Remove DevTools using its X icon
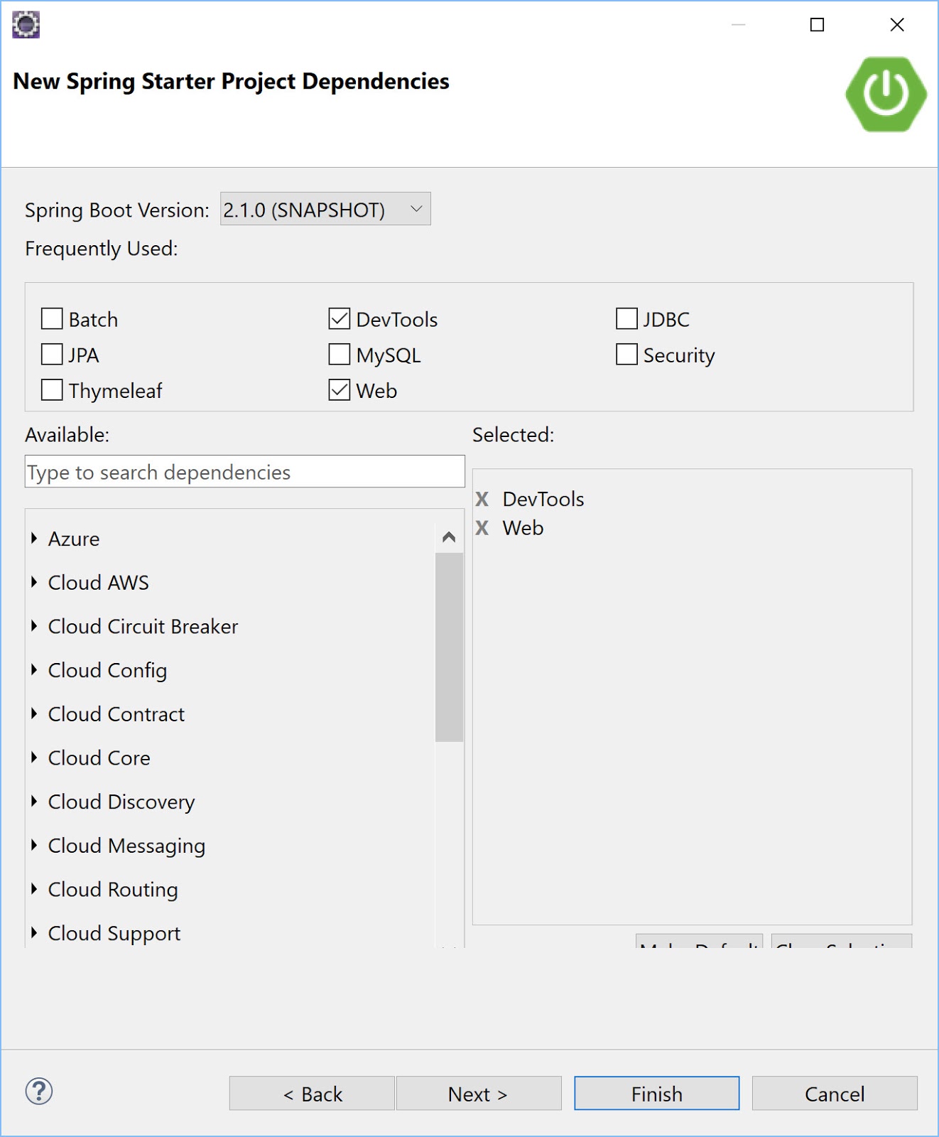 pyautogui.click(x=482, y=499)
